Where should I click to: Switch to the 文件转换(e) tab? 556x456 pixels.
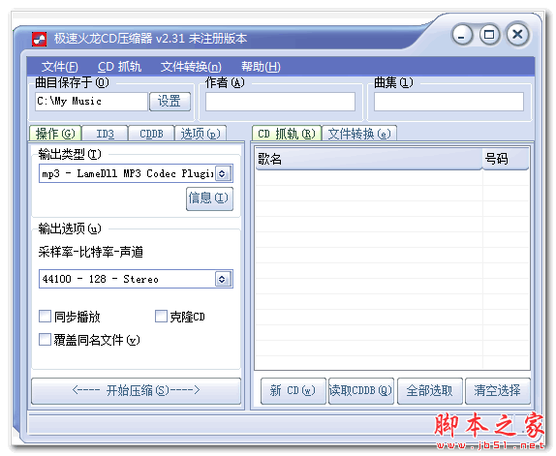click(359, 134)
